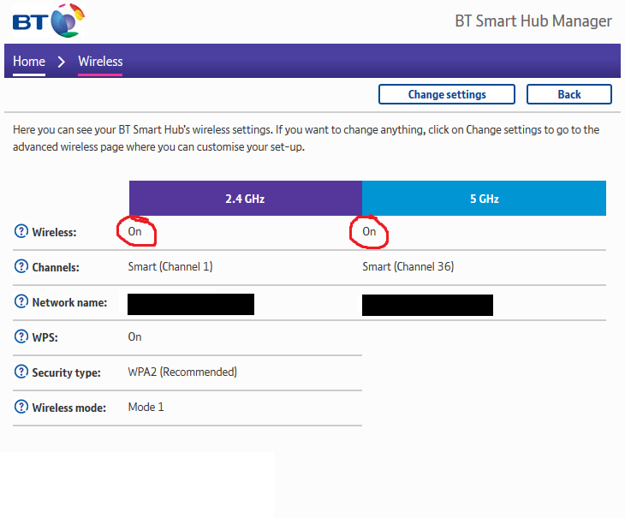This screenshot has height=518, width=625.
Task: Click Smart (Channel 36) value
Action: click(x=408, y=266)
